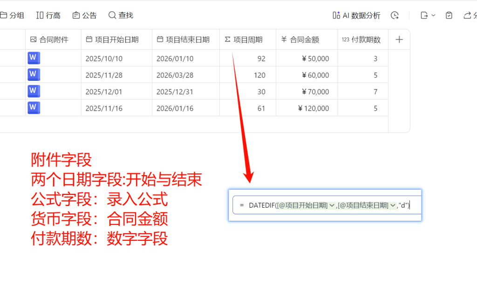Click the calendar icon in 项目结束日期 header

click(x=160, y=39)
